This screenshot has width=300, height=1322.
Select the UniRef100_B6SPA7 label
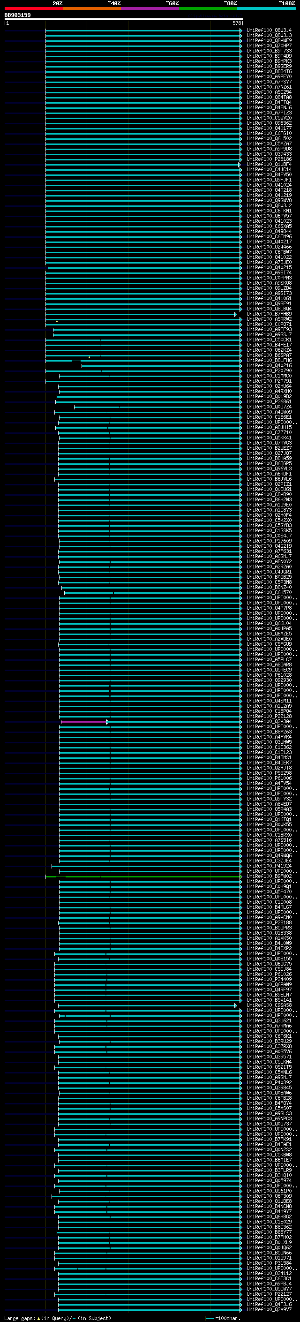point(269,355)
